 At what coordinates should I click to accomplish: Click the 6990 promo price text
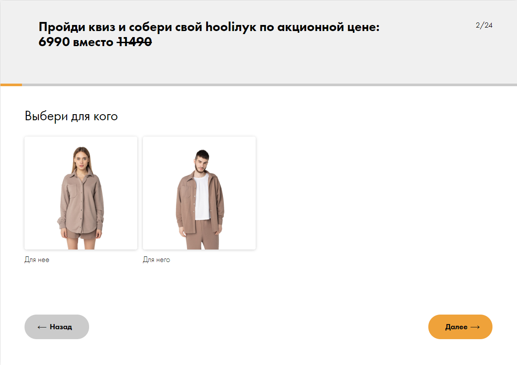54,42
